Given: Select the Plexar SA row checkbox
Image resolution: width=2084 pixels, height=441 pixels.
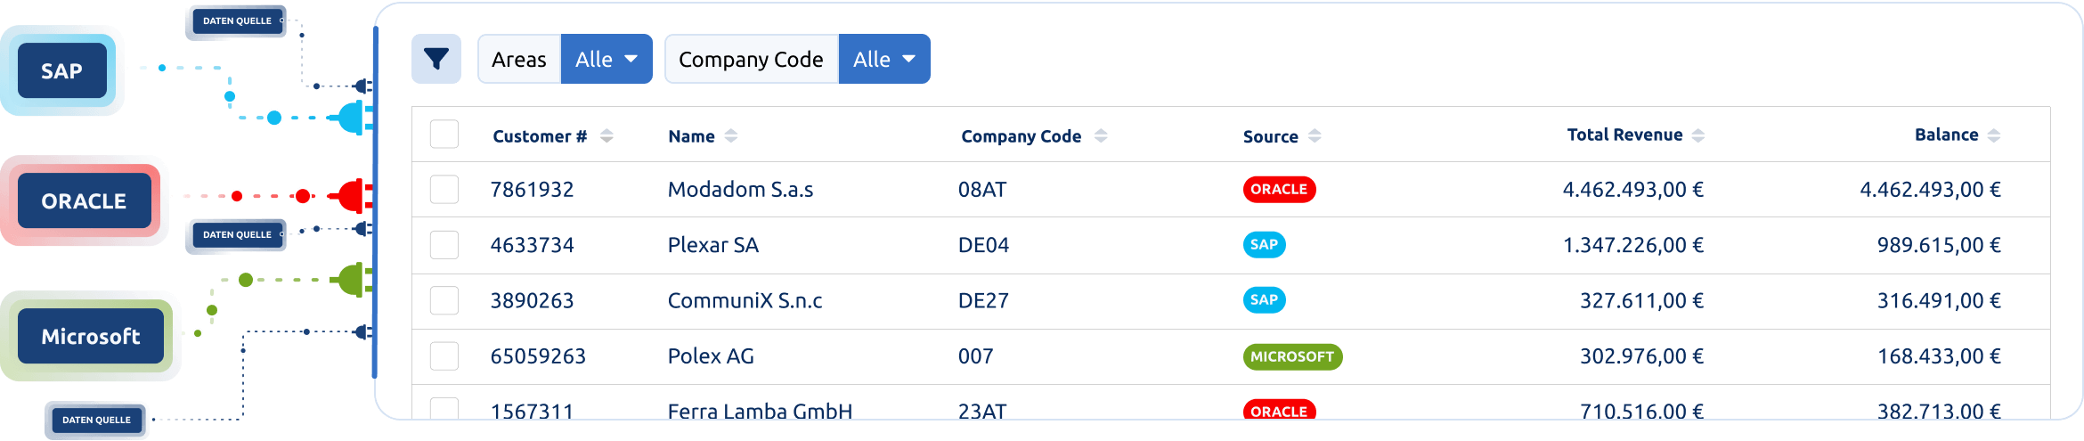Looking at the screenshot, I should [x=444, y=245].
